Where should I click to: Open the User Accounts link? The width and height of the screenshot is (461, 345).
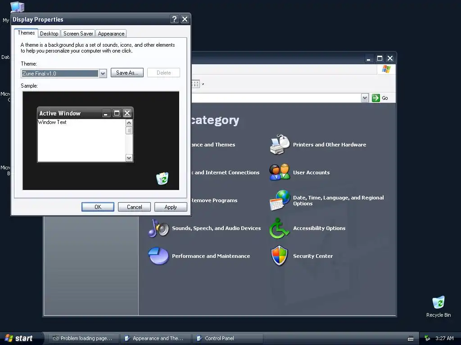click(x=312, y=172)
